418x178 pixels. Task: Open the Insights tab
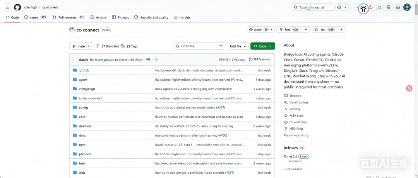pos(182,17)
